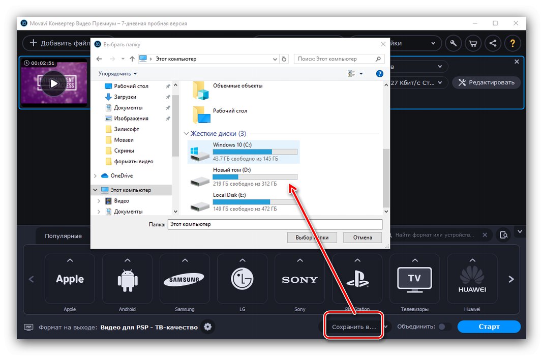Show previous device presets with left arrow
This screenshot has width=543, height=356.
pyautogui.click(x=32, y=279)
